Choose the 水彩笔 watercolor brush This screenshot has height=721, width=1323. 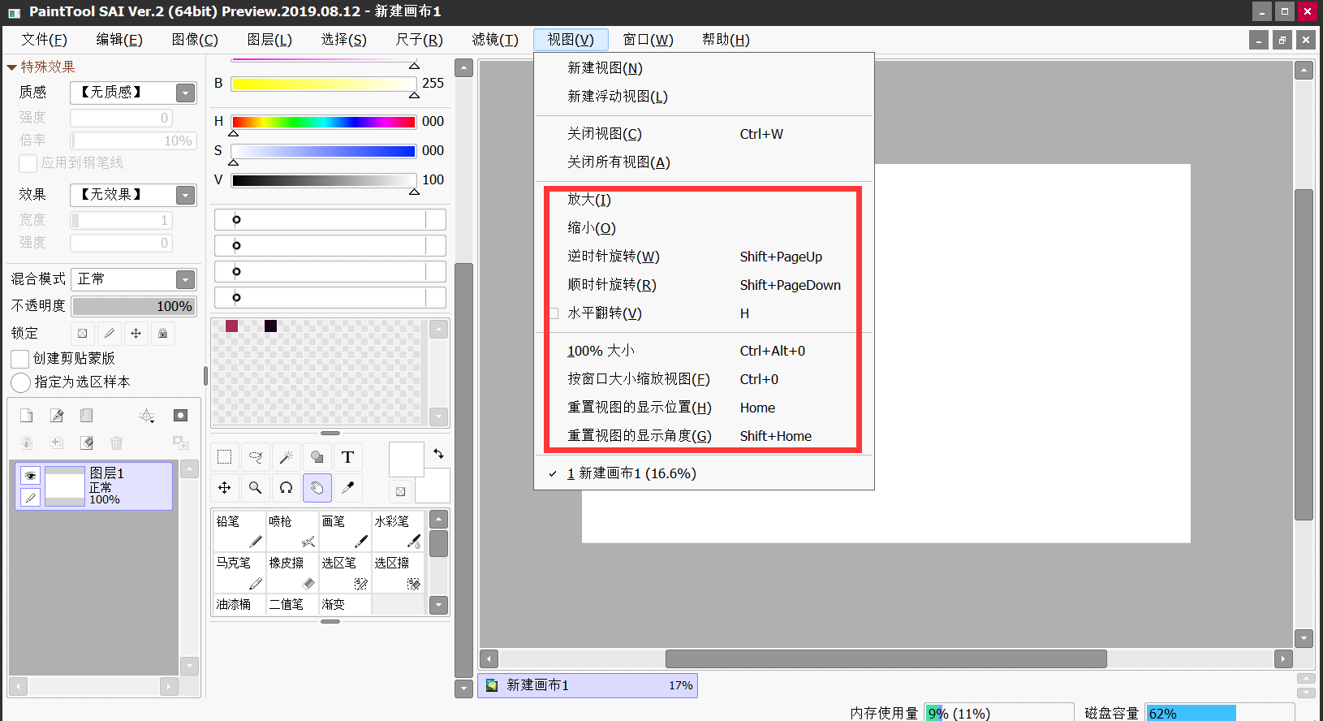[x=398, y=531]
